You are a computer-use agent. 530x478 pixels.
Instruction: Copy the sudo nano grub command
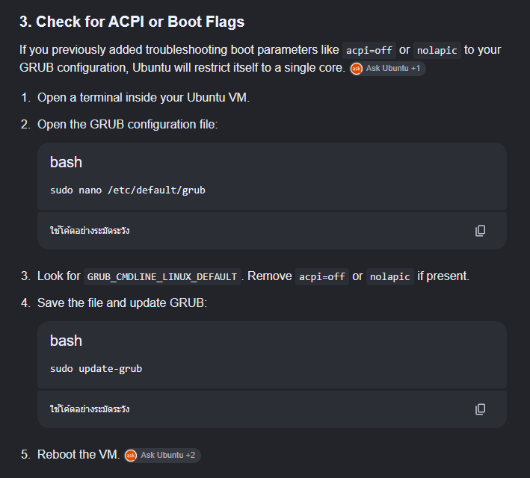480,231
